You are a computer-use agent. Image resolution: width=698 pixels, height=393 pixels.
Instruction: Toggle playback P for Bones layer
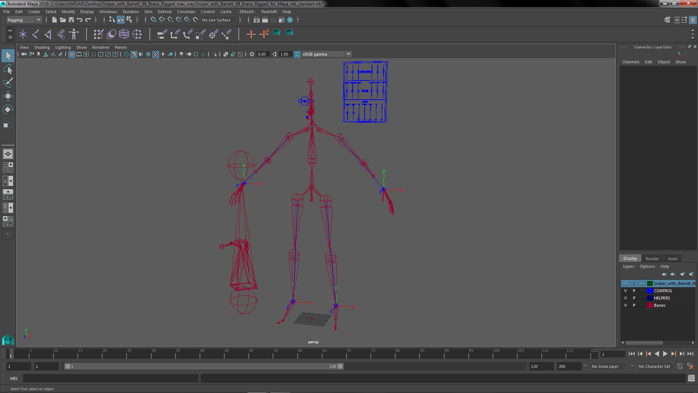pos(634,305)
